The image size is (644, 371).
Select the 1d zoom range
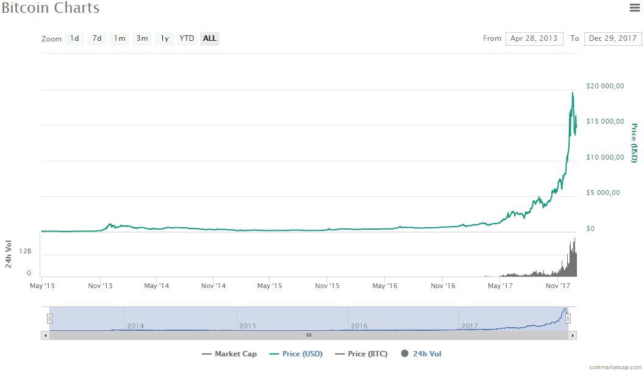pyautogui.click(x=74, y=38)
